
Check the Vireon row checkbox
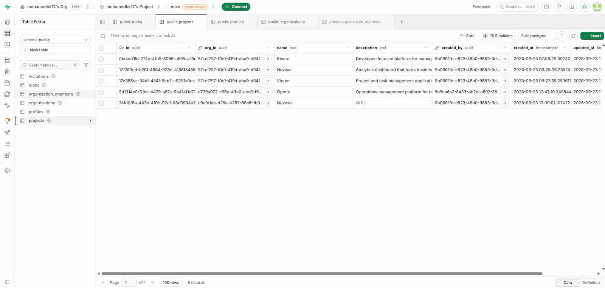(x=101, y=81)
